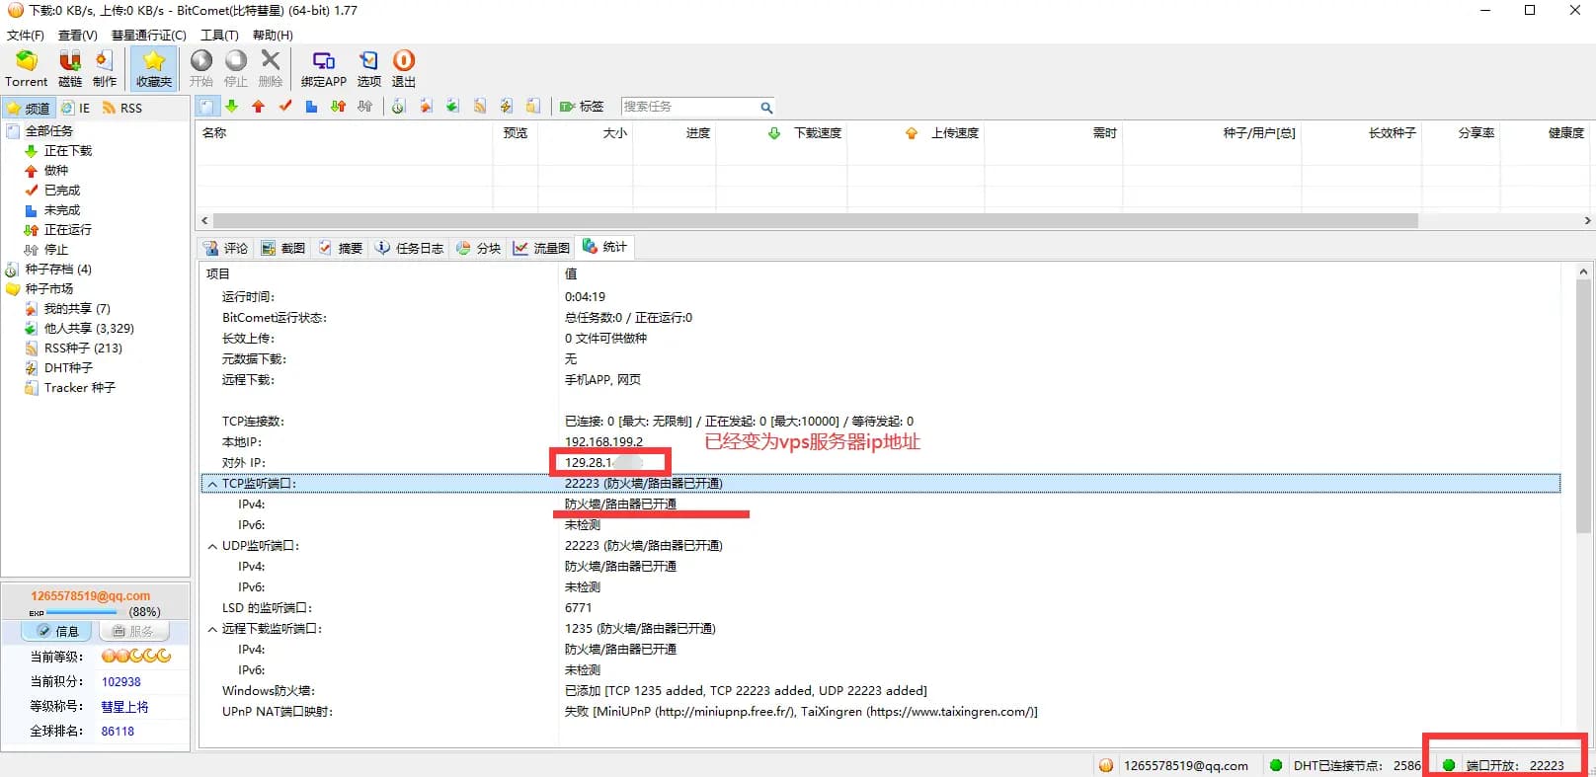Select 种子市场 folder in the sidebar

tap(49, 289)
